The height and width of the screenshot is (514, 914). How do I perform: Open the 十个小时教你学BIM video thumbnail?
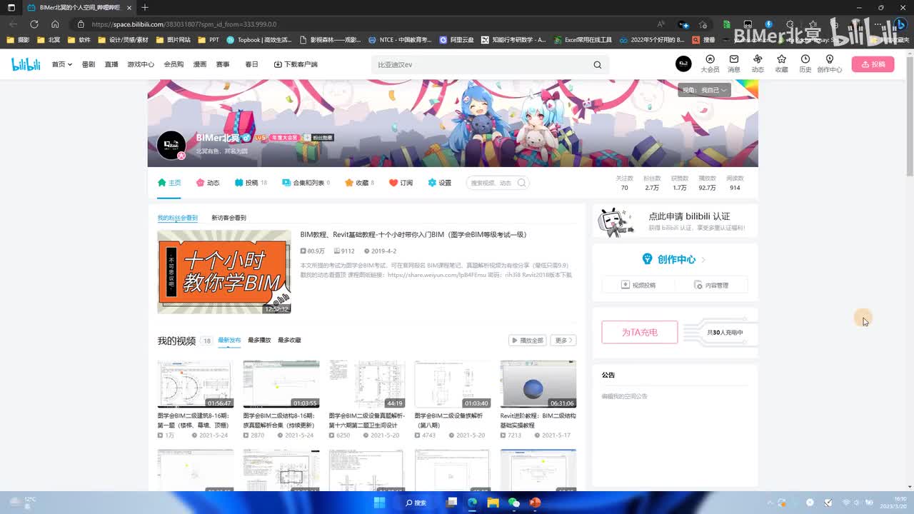click(x=224, y=271)
